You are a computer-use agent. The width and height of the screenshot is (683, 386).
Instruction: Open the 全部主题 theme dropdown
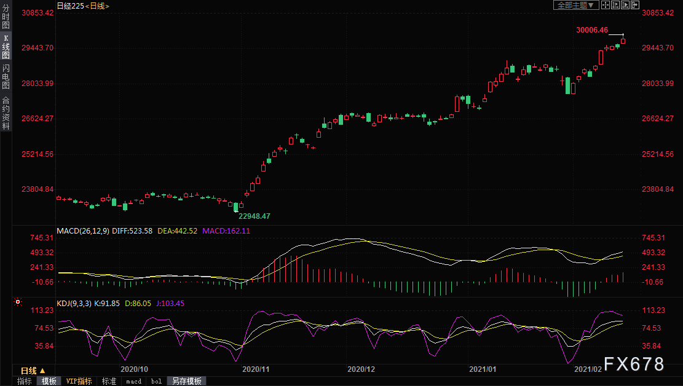(576, 6)
